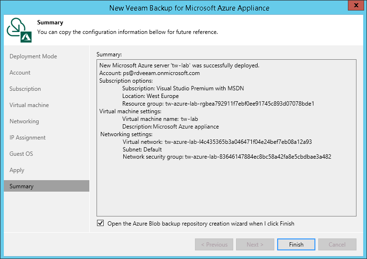Click the greyed-out Cancel button

click(337, 245)
